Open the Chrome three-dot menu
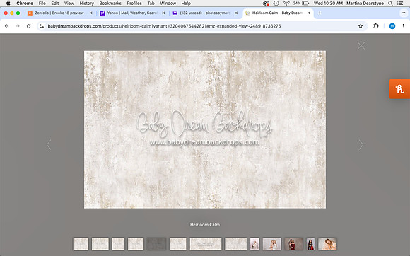Screen dimensions: 410x256 tap(403, 26)
